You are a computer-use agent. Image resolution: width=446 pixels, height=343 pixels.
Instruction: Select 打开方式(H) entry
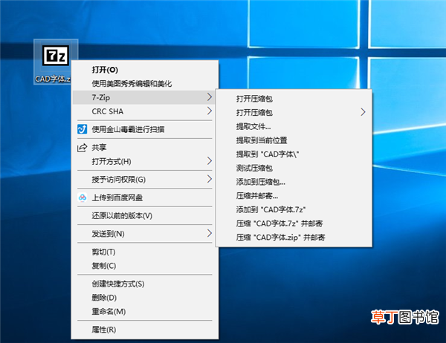click(144, 161)
